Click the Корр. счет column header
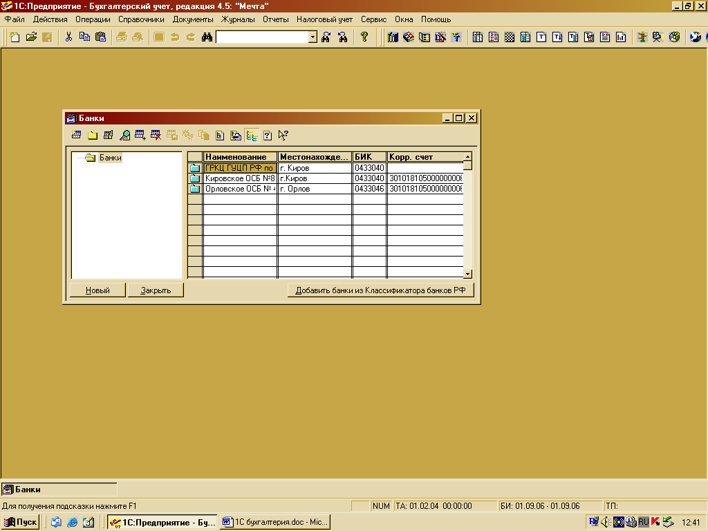Viewport: 708px width, 531px height. point(425,157)
